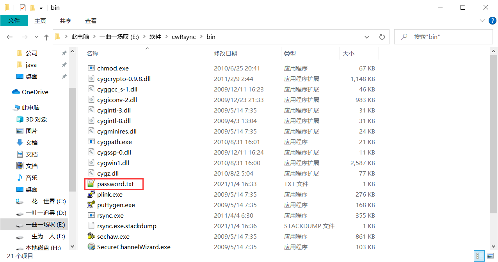
Task: Expand the ribbon with chevron
Action: pyautogui.click(x=482, y=20)
